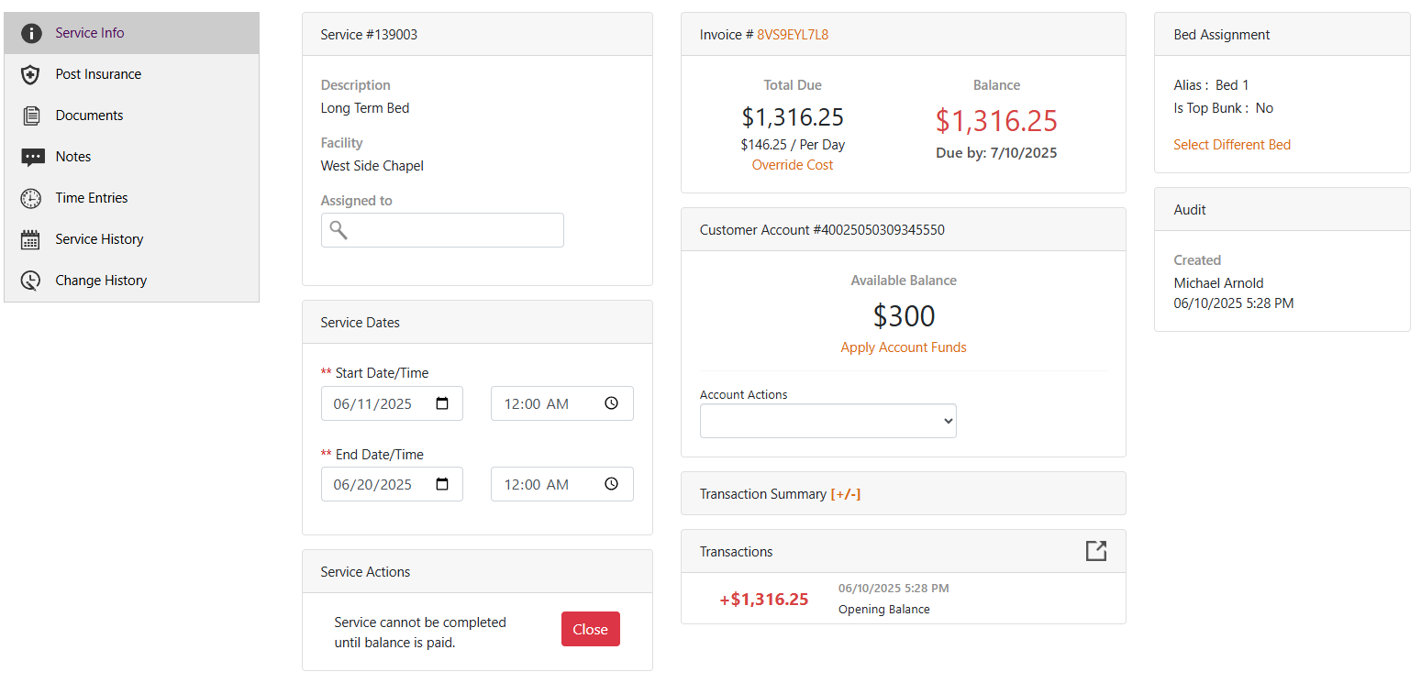Click Apply Account Funds

[x=903, y=347]
